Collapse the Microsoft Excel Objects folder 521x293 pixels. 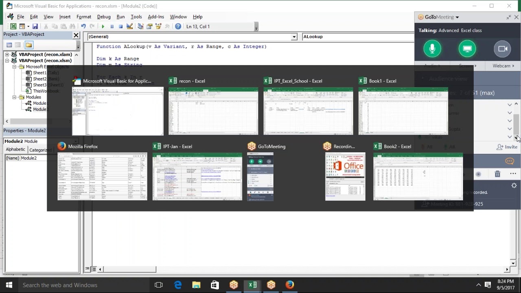[x=14, y=67]
